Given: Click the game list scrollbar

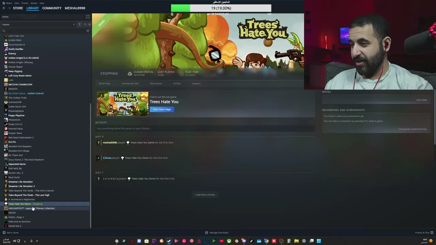Looking at the screenshot, I should point(91,165).
